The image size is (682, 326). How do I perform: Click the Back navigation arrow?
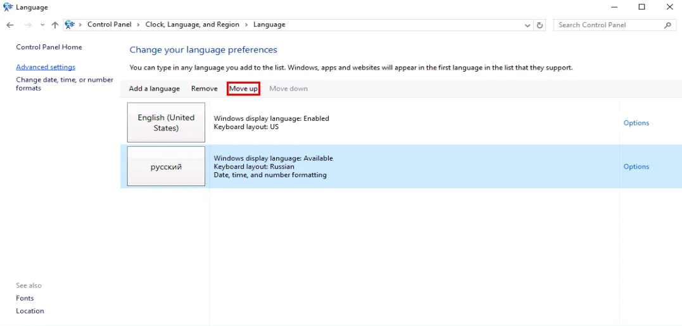point(10,25)
